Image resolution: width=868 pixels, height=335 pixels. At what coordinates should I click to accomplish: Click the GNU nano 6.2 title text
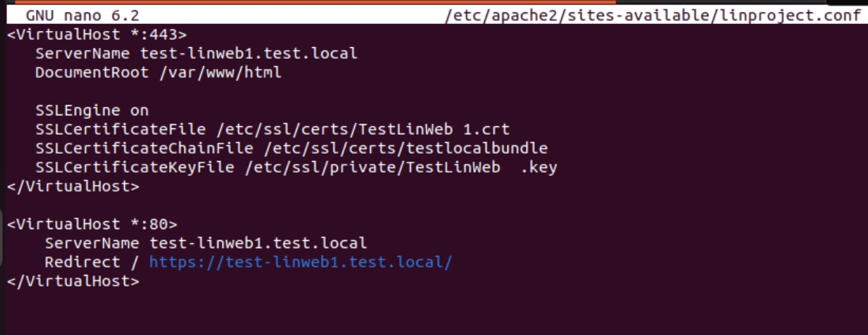pos(83,15)
